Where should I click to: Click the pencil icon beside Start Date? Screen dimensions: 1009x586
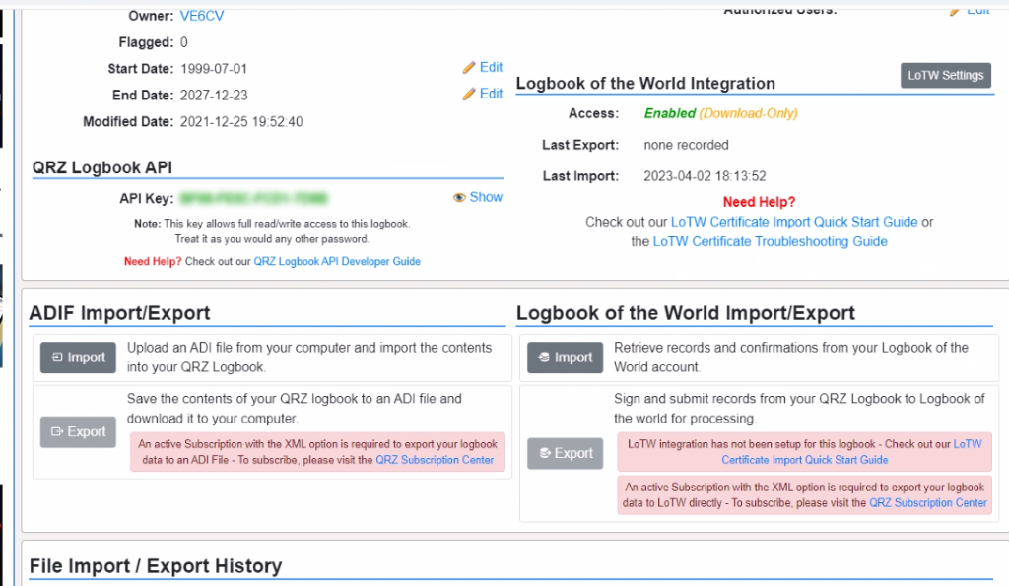[x=469, y=68]
